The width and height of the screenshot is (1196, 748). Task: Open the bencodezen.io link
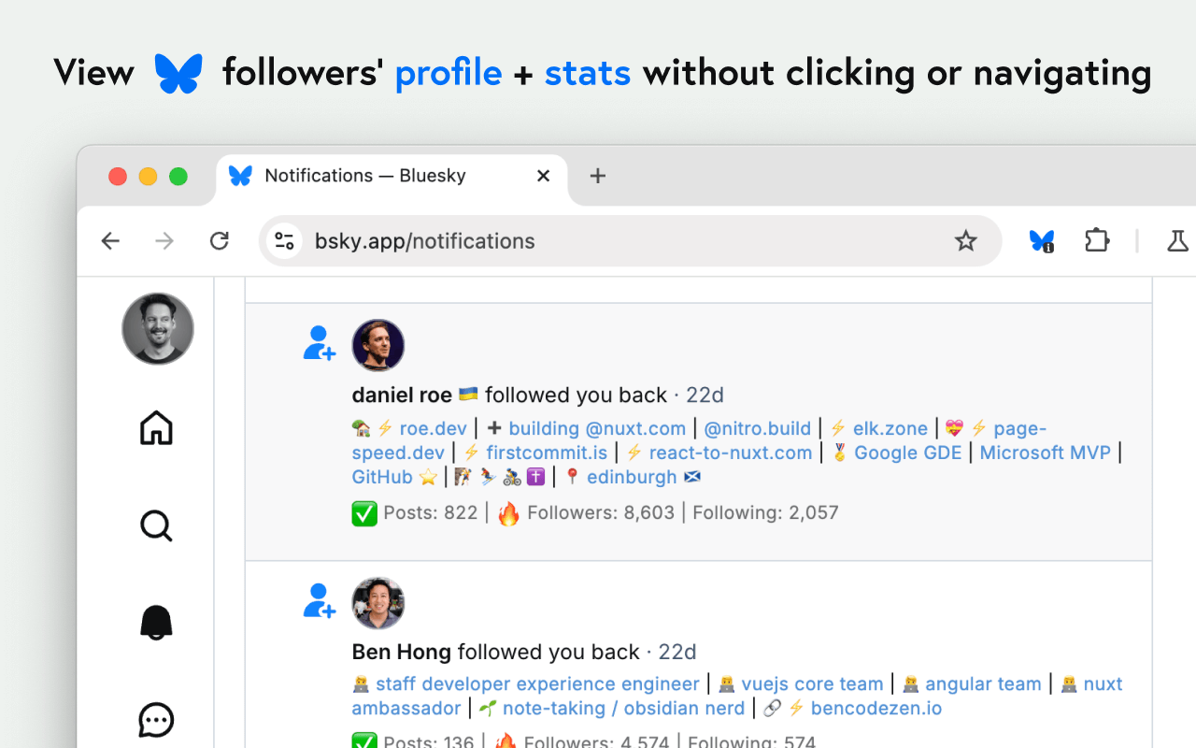[876, 708]
